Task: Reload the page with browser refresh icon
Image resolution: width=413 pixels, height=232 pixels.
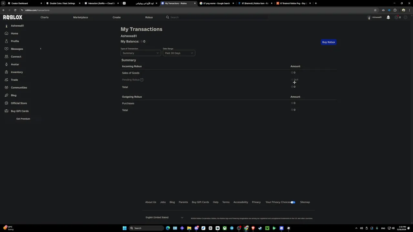Action: click(15, 10)
